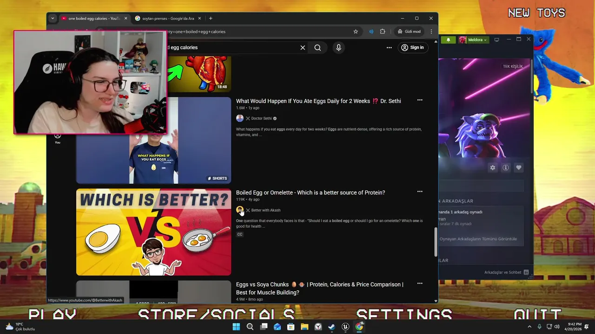
Task: Click the Sign in button
Action: (413, 47)
